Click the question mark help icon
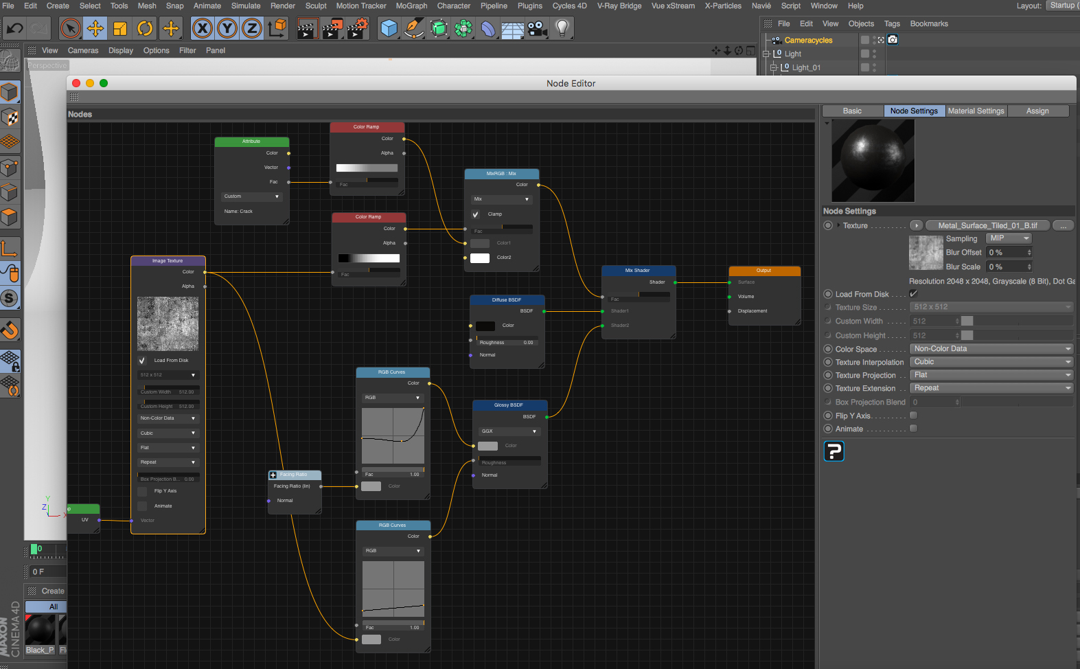 click(834, 451)
